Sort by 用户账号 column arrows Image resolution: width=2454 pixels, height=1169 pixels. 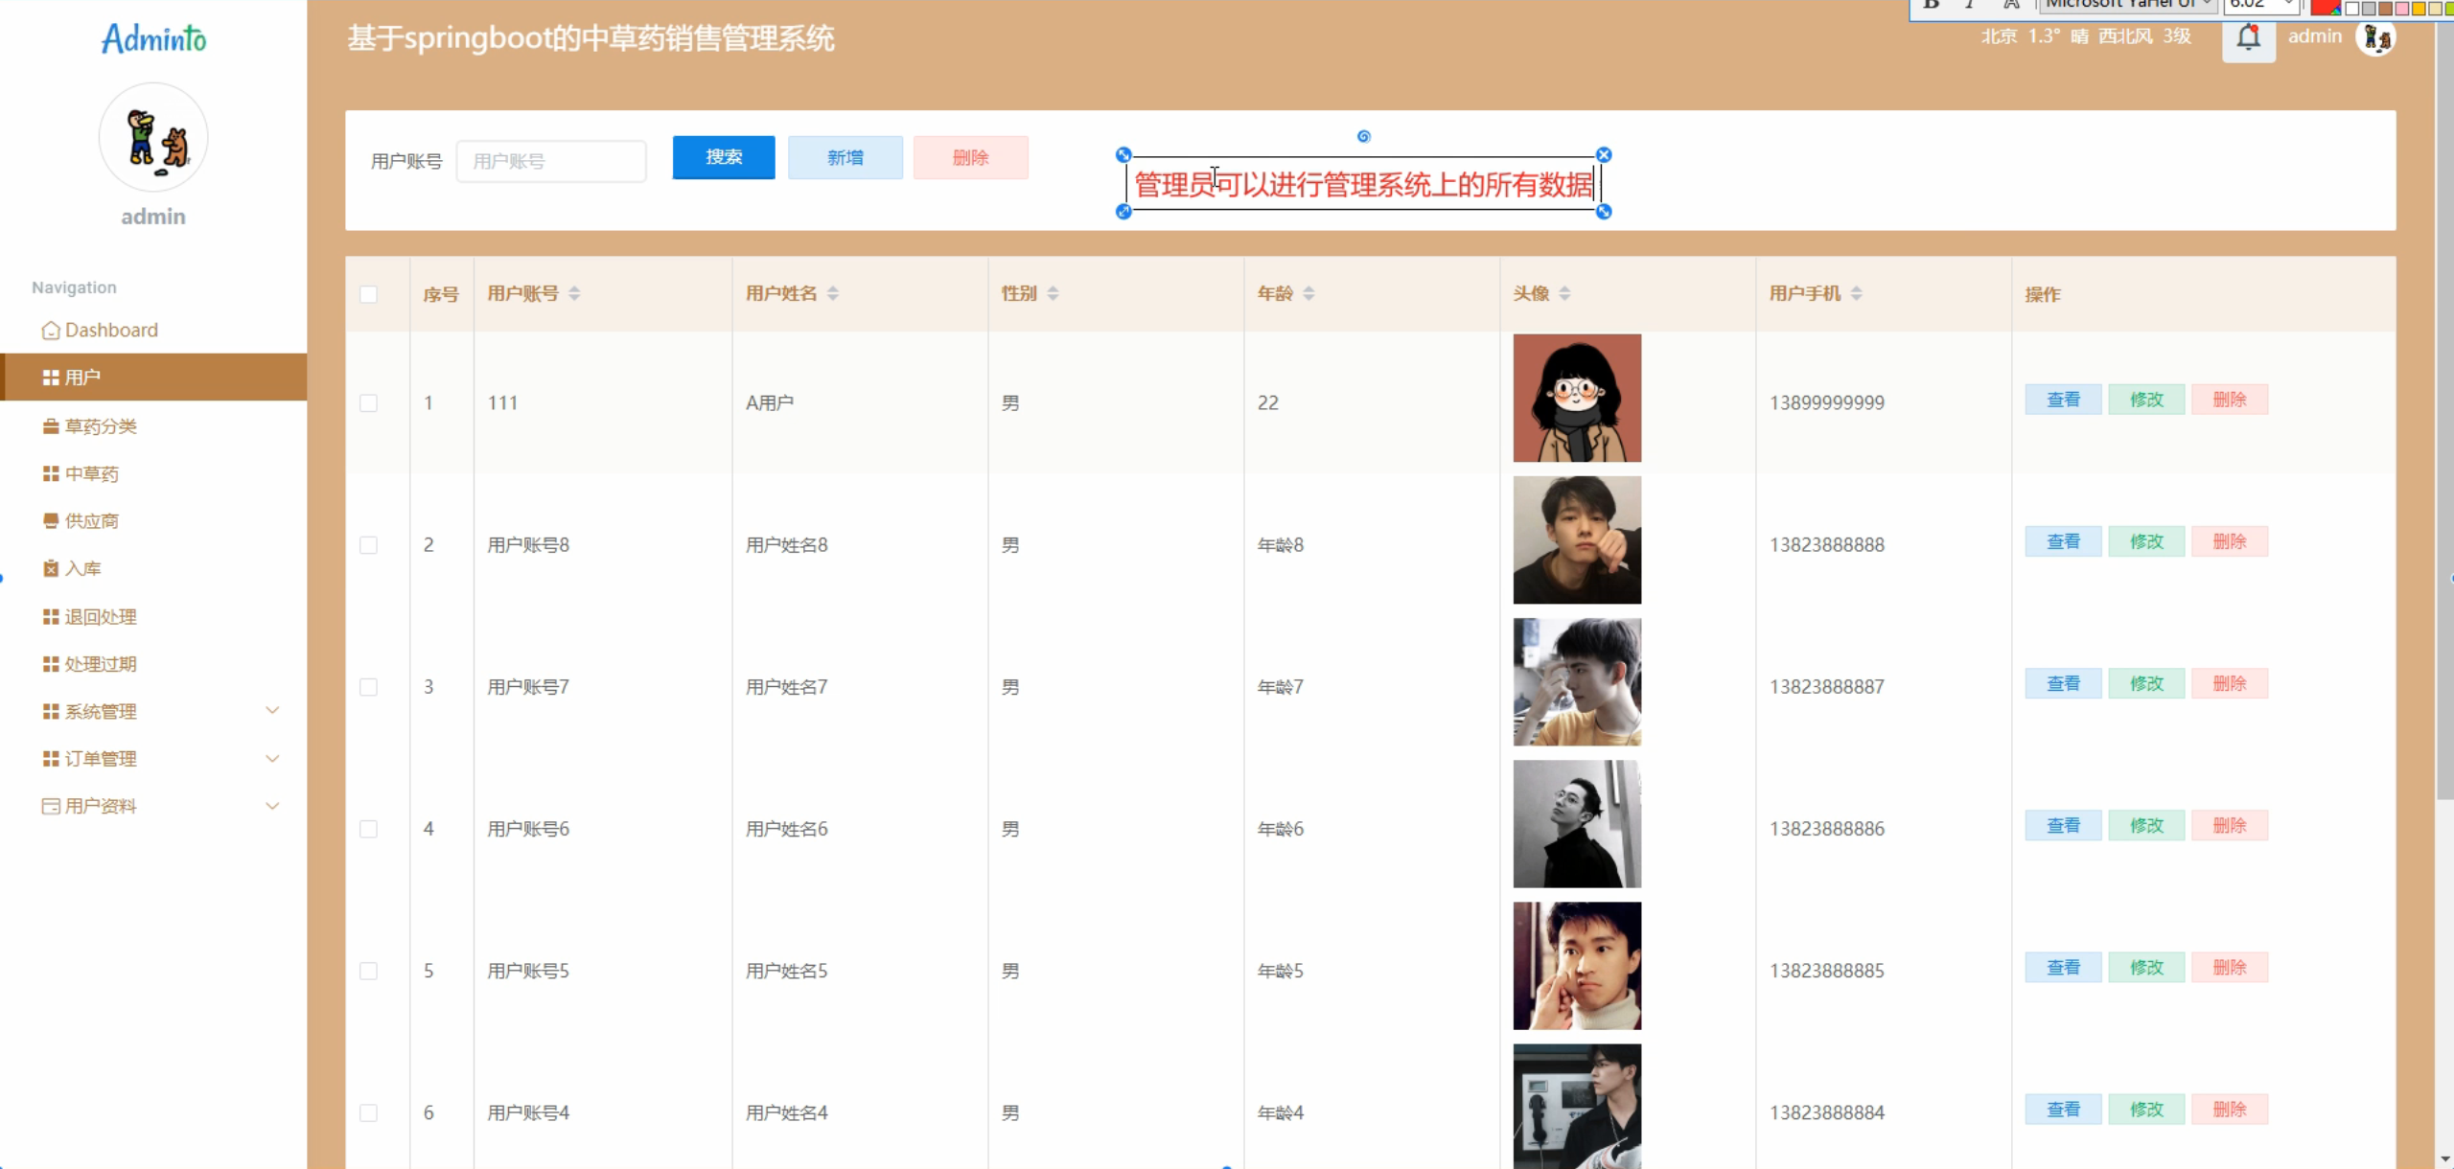(574, 293)
